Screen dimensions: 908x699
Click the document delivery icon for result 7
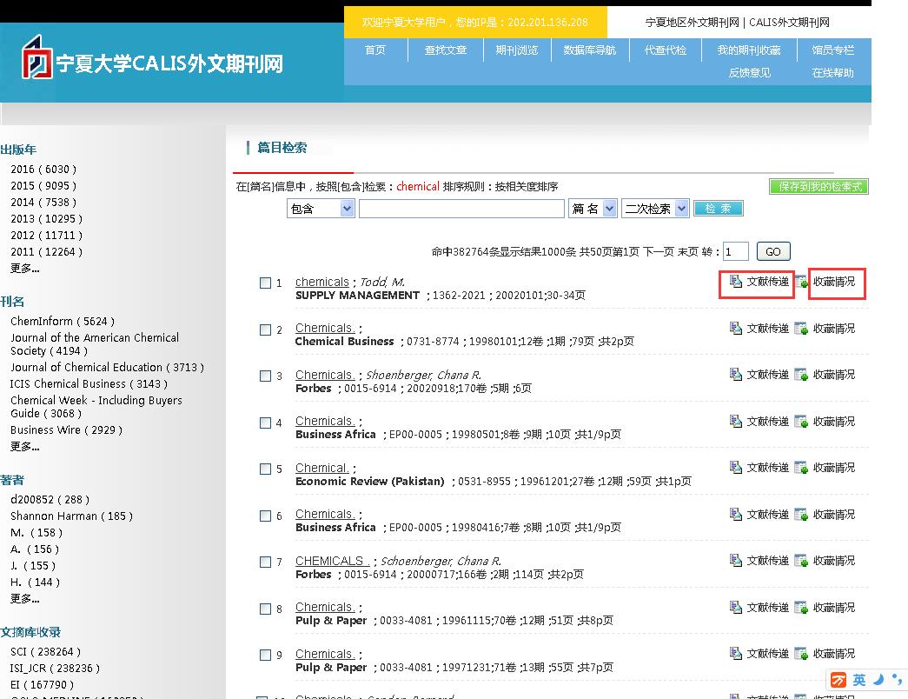[x=735, y=561]
